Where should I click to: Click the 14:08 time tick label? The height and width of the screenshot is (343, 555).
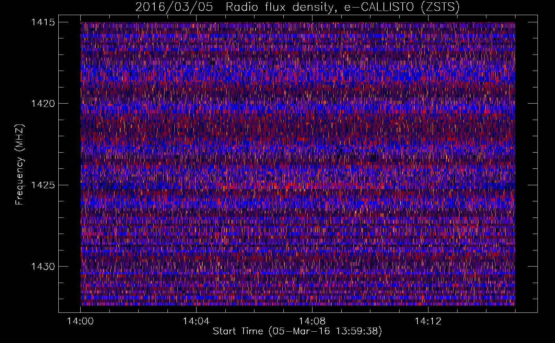(x=312, y=321)
